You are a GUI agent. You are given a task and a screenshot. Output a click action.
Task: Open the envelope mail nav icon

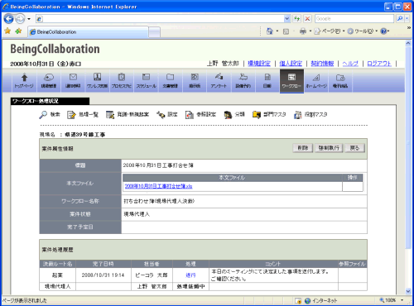tap(73, 80)
